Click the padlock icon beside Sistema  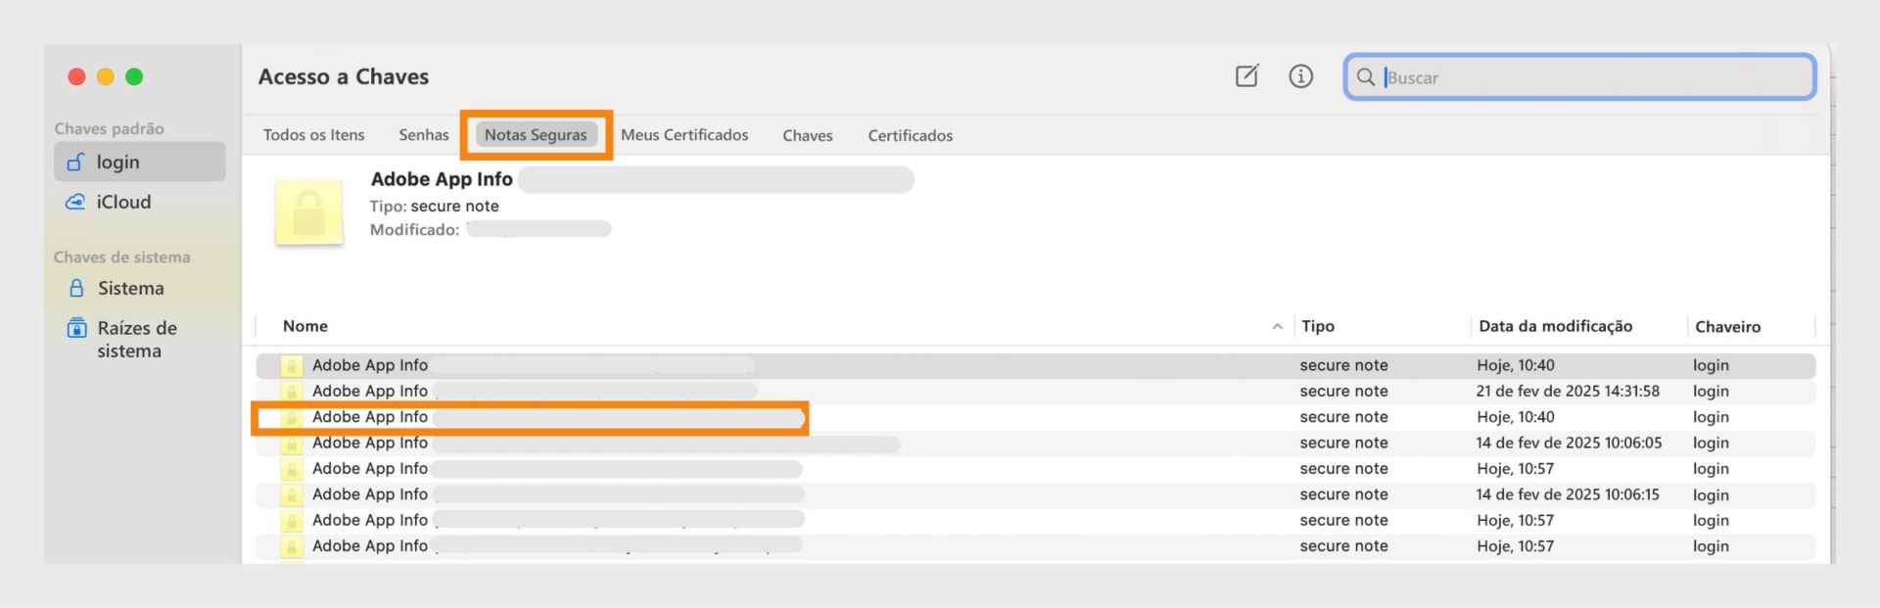[76, 288]
